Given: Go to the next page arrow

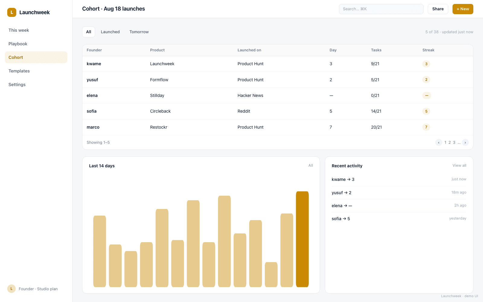Looking at the screenshot, I should tap(465, 143).
